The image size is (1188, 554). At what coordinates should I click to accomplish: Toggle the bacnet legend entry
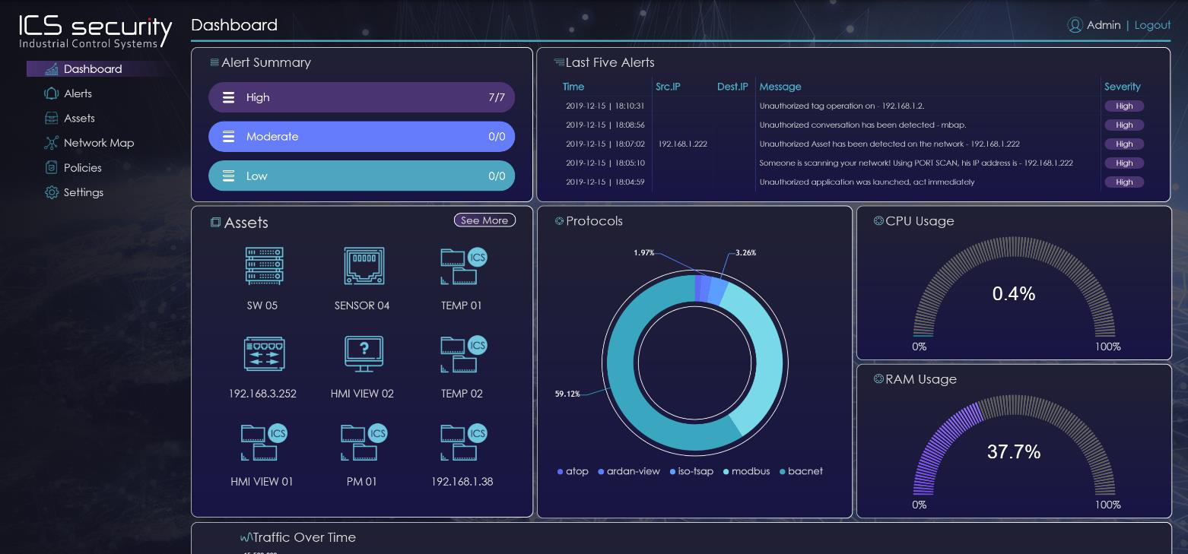[x=801, y=471]
